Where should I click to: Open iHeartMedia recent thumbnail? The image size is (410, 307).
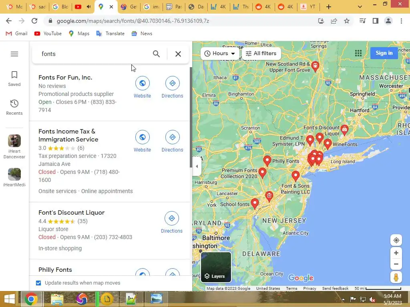[14, 177]
